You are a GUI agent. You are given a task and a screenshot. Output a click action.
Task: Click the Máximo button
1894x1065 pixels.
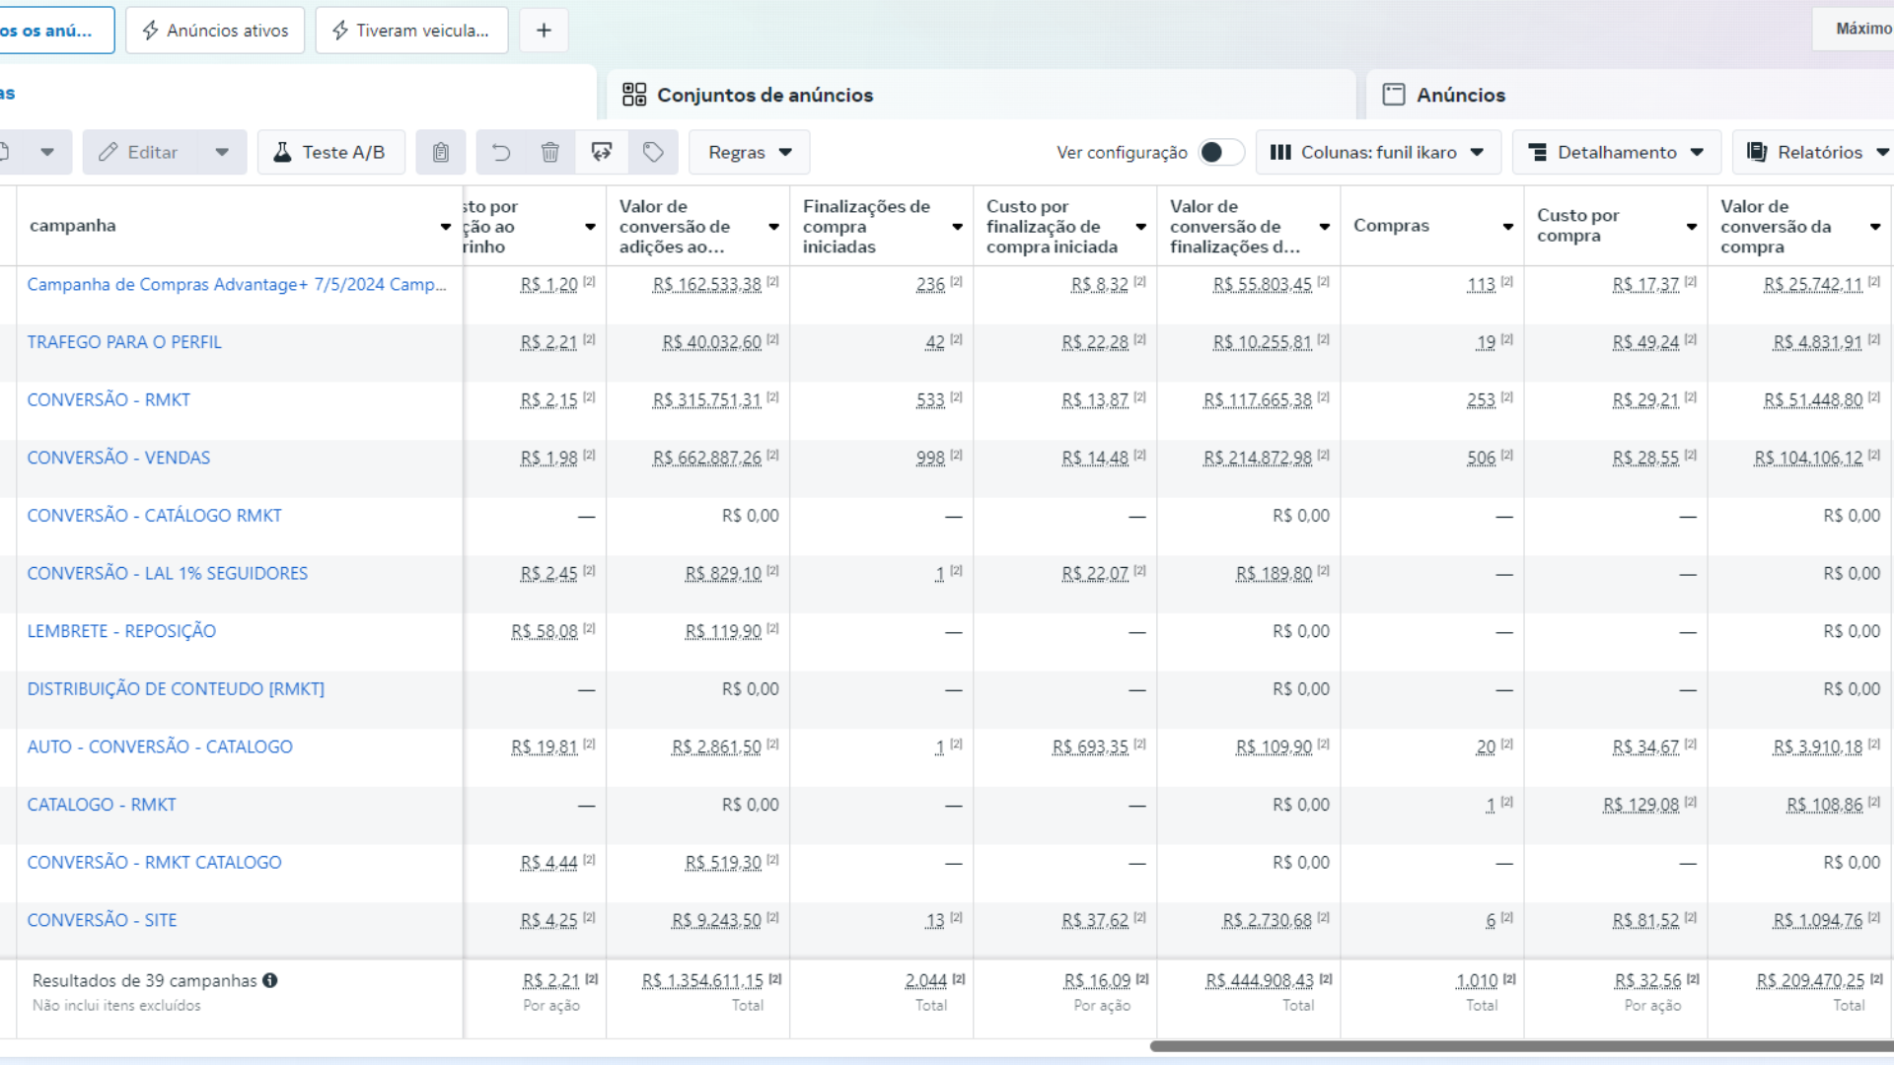(1855, 29)
